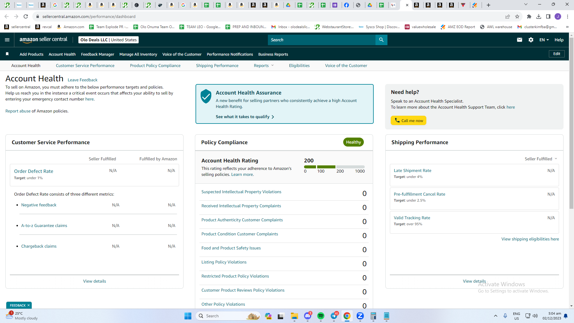This screenshot has height=323, width=574.
Task: Open Windows Start menu
Action: [x=188, y=316]
